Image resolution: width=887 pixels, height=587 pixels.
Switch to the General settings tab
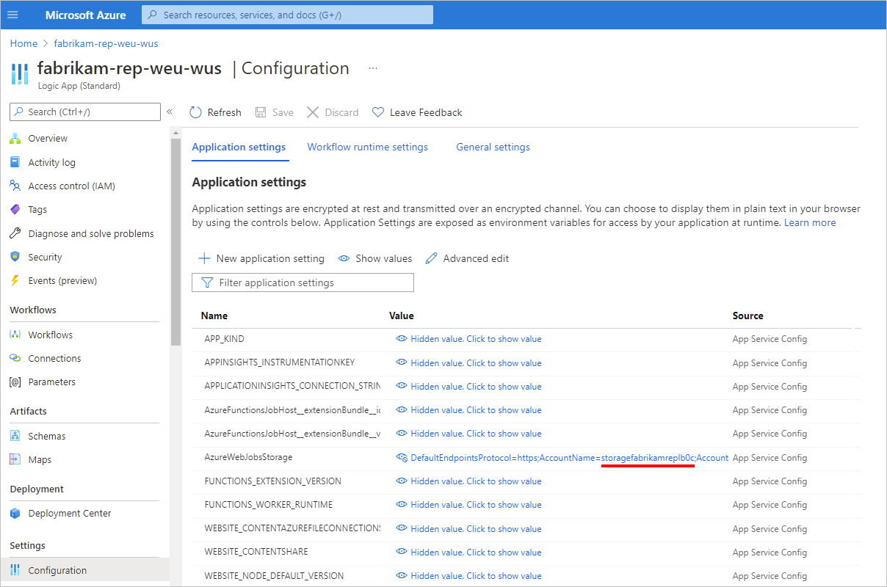click(493, 147)
